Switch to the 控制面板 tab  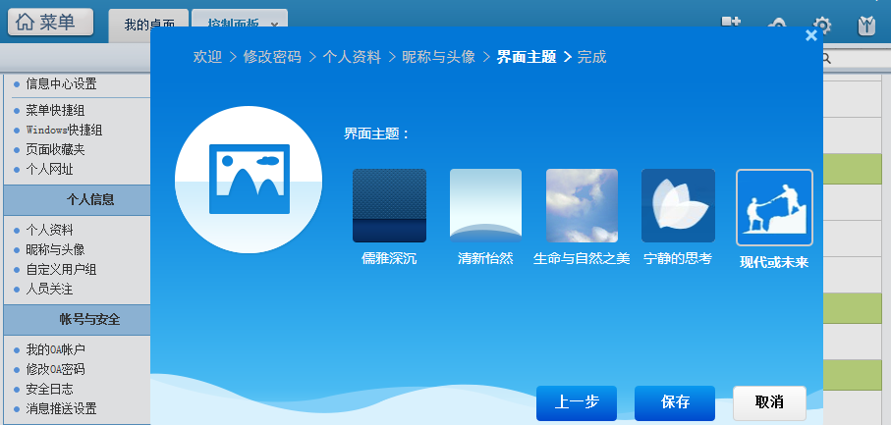[x=233, y=25]
